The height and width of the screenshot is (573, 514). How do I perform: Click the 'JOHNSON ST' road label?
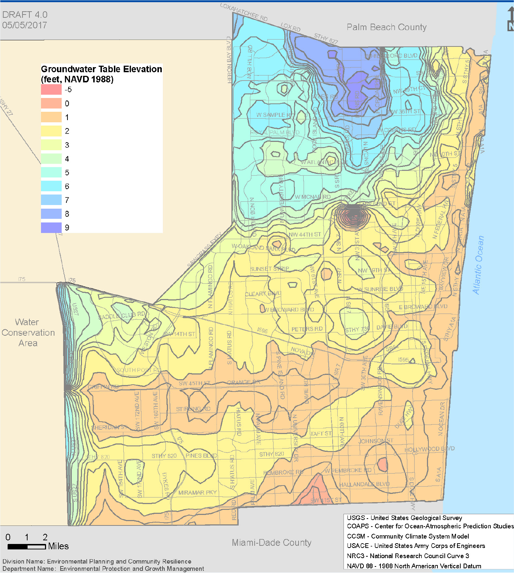point(376,441)
